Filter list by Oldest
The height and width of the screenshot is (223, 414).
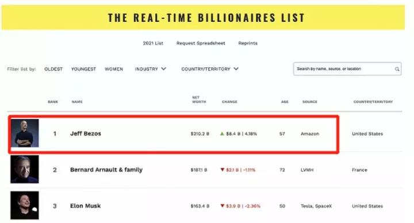(x=53, y=69)
